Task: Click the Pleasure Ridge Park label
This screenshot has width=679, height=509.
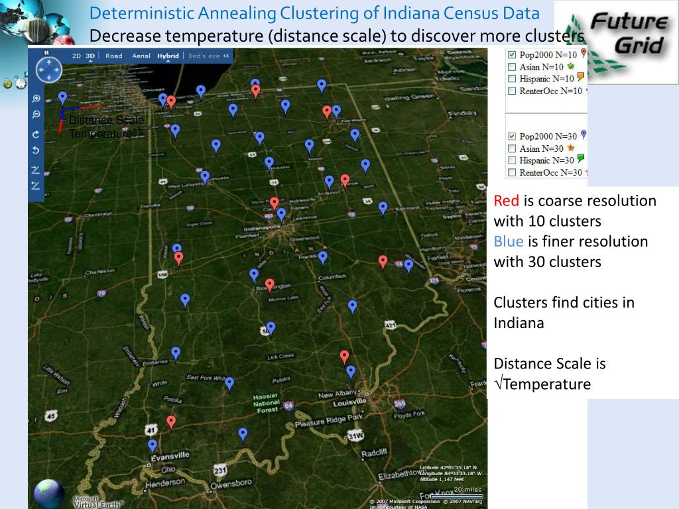Action: coord(329,420)
